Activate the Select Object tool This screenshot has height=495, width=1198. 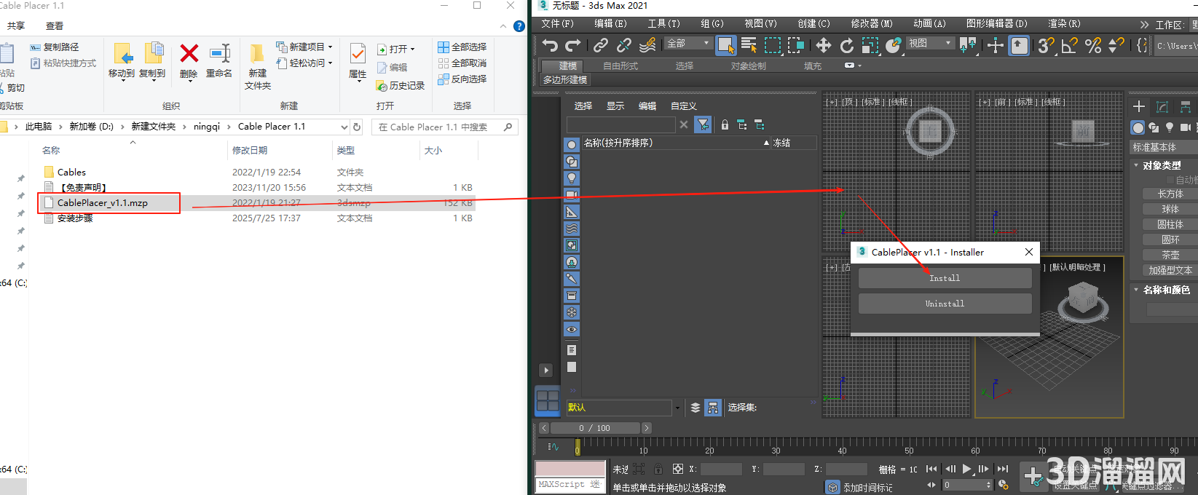pos(726,45)
